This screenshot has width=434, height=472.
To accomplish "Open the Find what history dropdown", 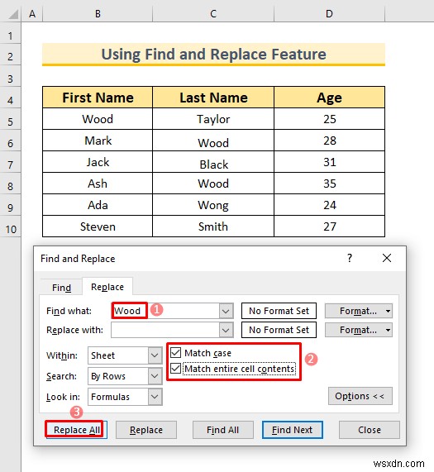I will (226, 311).
